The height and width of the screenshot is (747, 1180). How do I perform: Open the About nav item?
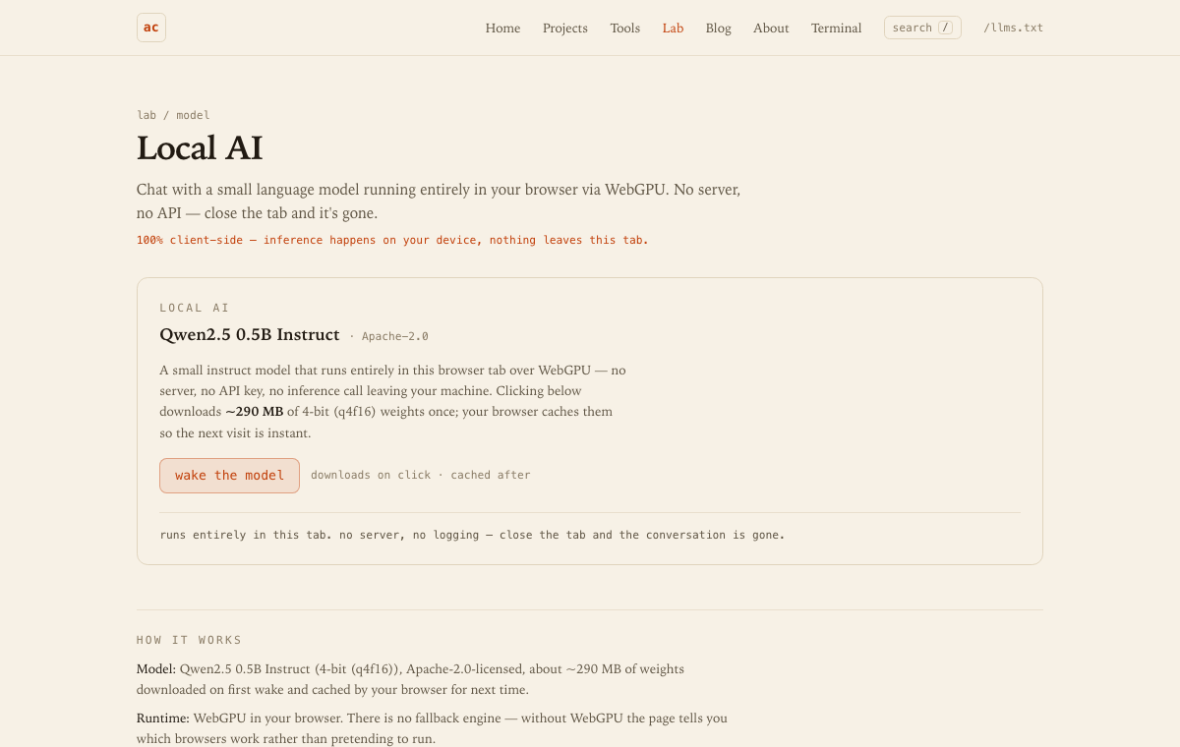pos(771,28)
